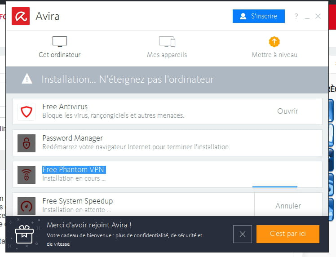Click Password Manager restart browser description
336x257 pixels.
click(x=136, y=147)
